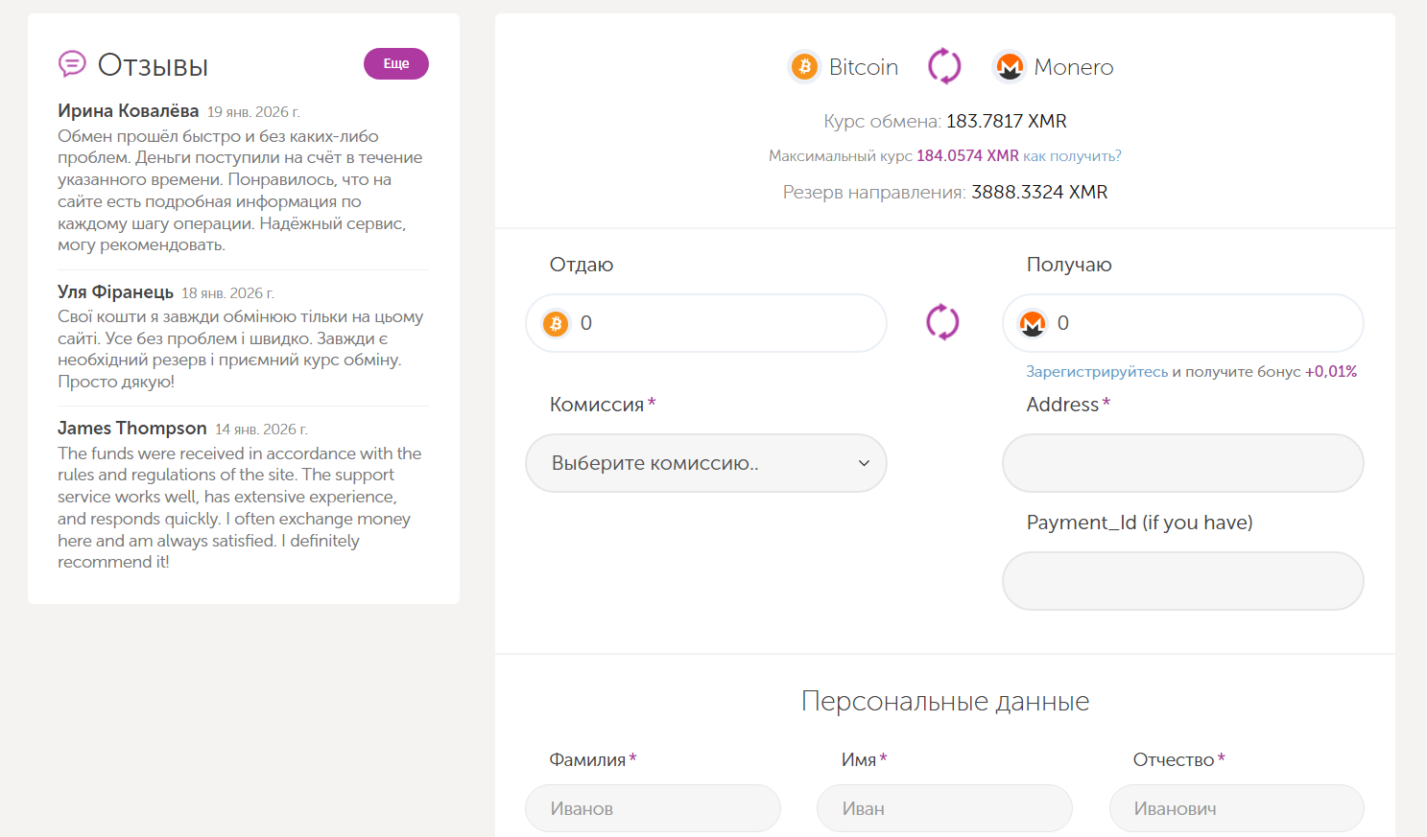Select the Bitcoin icon inside the Отдаю field
Image resolution: width=1427 pixels, height=837 pixels.
554,323
